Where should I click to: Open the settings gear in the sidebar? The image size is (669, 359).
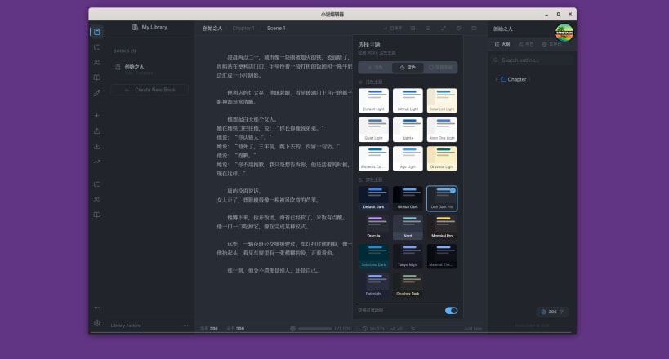click(x=97, y=323)
